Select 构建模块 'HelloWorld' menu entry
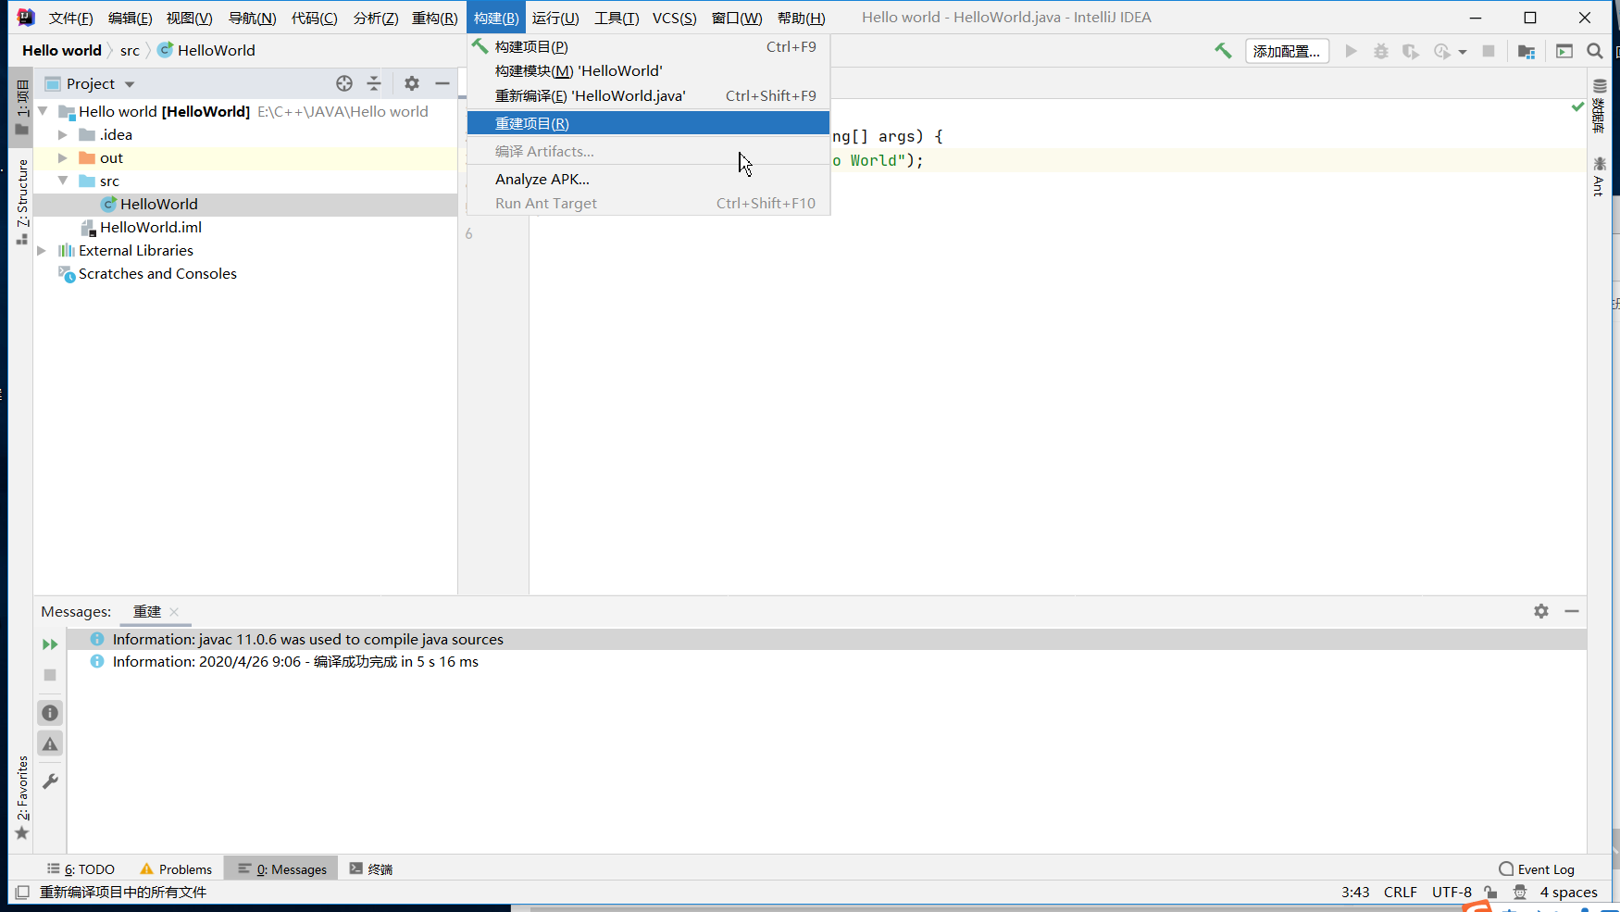Screen dimensions: 1620x912 pyautogui.click(x=648, y=70)
